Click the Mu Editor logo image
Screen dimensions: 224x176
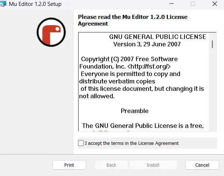pos(51,32)
